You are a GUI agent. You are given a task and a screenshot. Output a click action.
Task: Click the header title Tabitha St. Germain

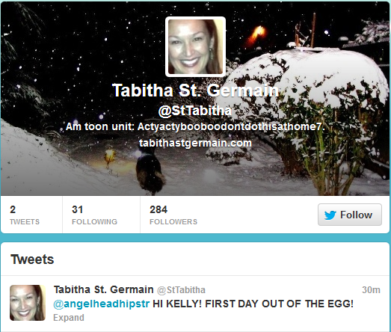click(196, 90)
